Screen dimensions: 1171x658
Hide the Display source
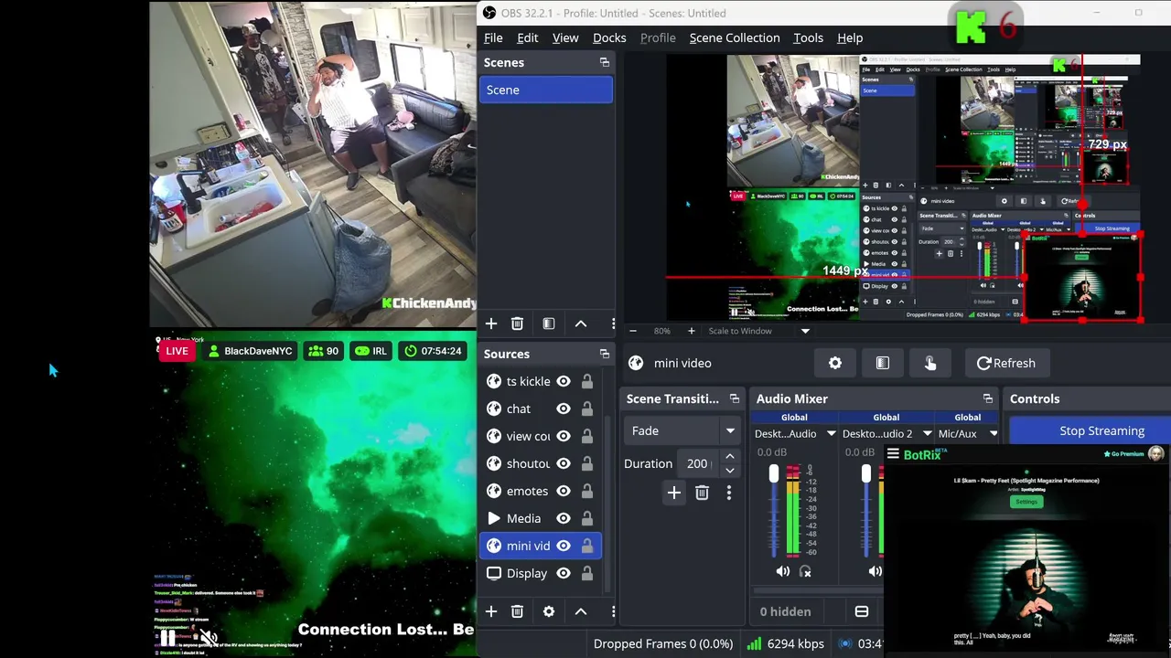(564, 573)
